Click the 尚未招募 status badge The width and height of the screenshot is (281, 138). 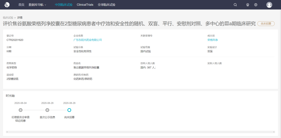click(266, 24)
